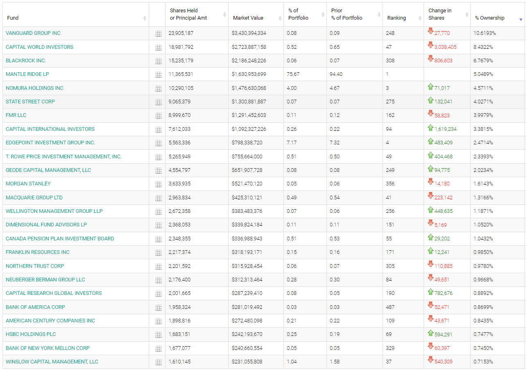Viewport: 526px width, 370px height.
Task: Sort table by Fund column
Action: click(76, 14)
